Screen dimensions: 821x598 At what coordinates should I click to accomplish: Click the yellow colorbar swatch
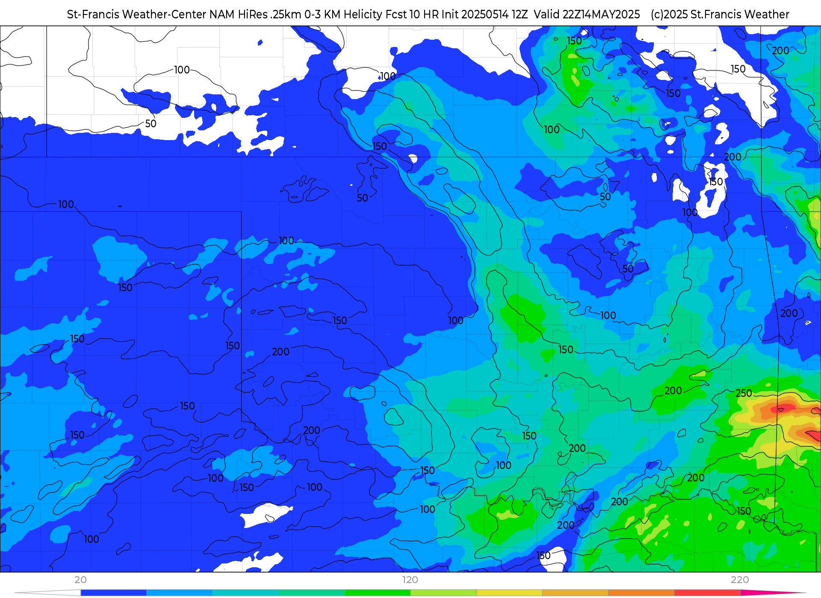click(509, 592)
